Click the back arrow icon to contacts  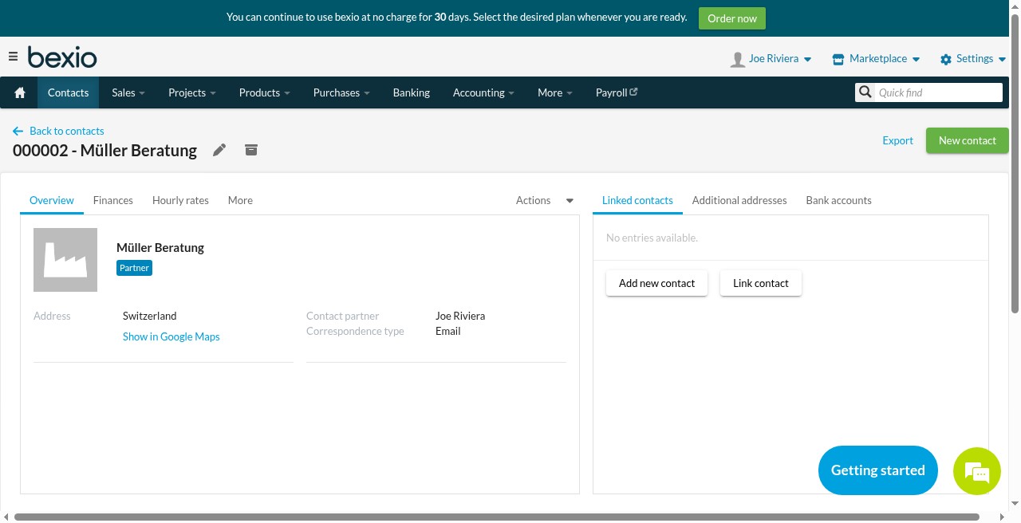tap(18, 131)
